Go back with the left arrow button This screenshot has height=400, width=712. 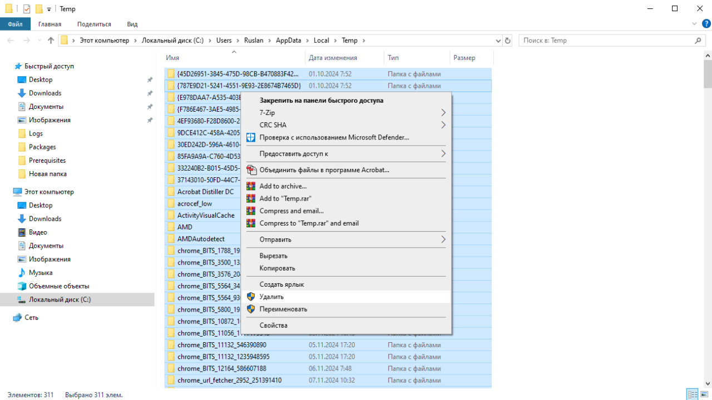point(11,41)
